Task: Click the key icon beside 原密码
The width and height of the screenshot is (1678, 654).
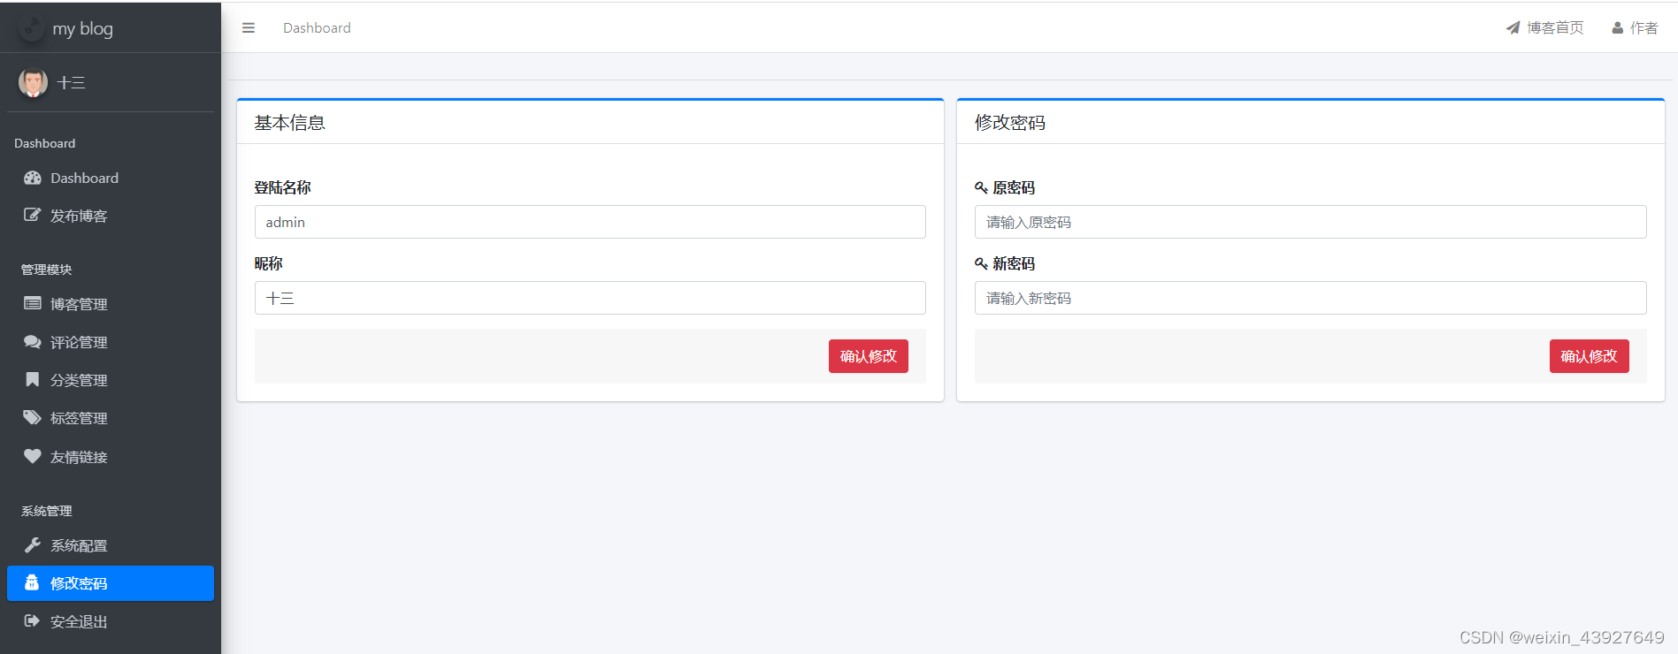Action: (981, 187)
